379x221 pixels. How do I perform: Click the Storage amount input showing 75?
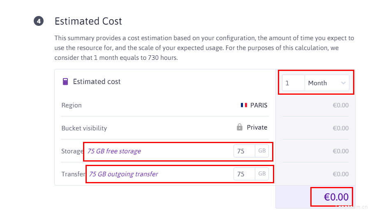pos(244,151)
